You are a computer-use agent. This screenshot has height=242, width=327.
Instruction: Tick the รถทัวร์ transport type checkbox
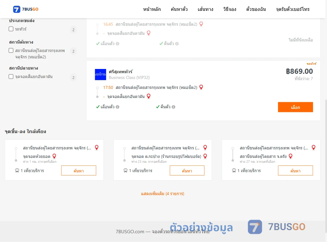tap(11, 29)
